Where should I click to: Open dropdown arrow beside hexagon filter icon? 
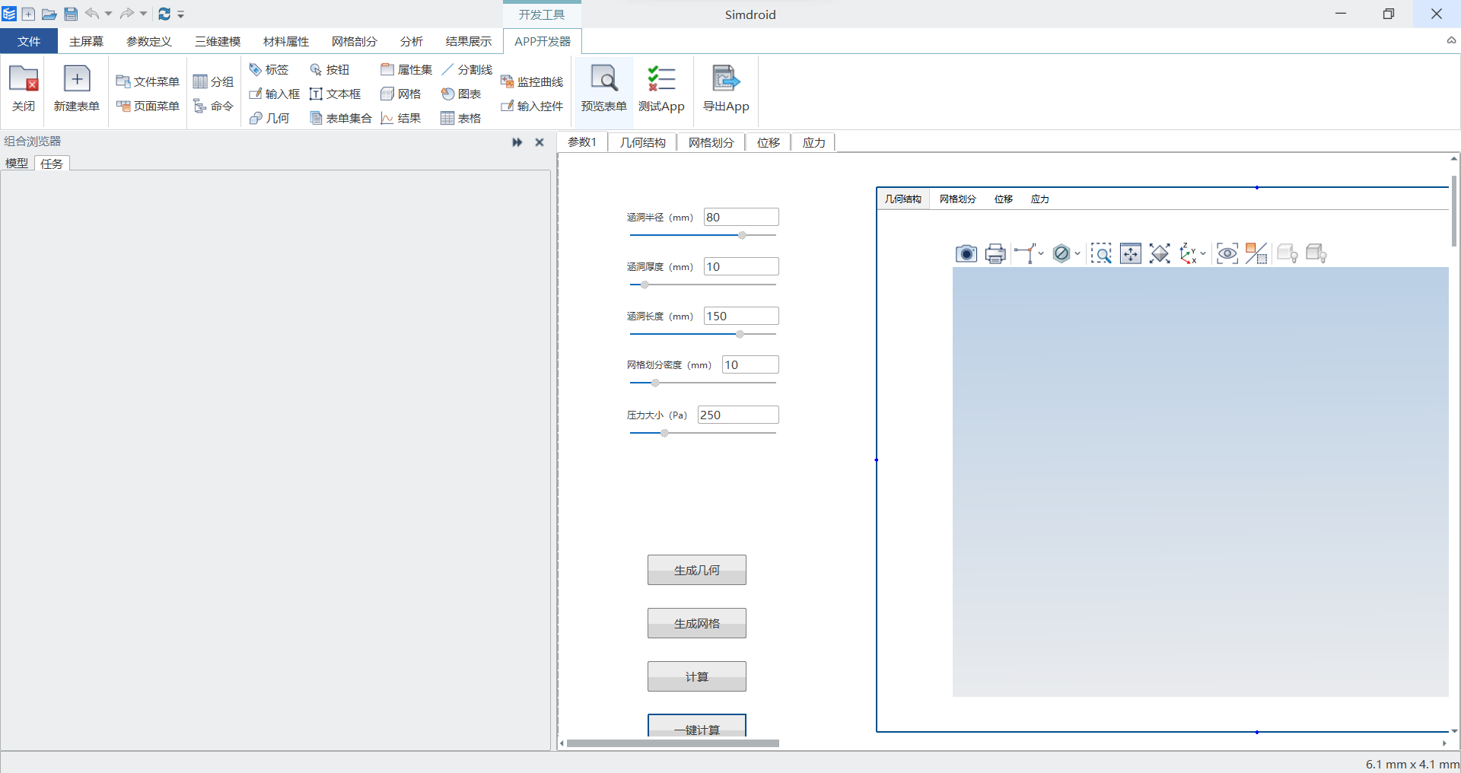1077,253
